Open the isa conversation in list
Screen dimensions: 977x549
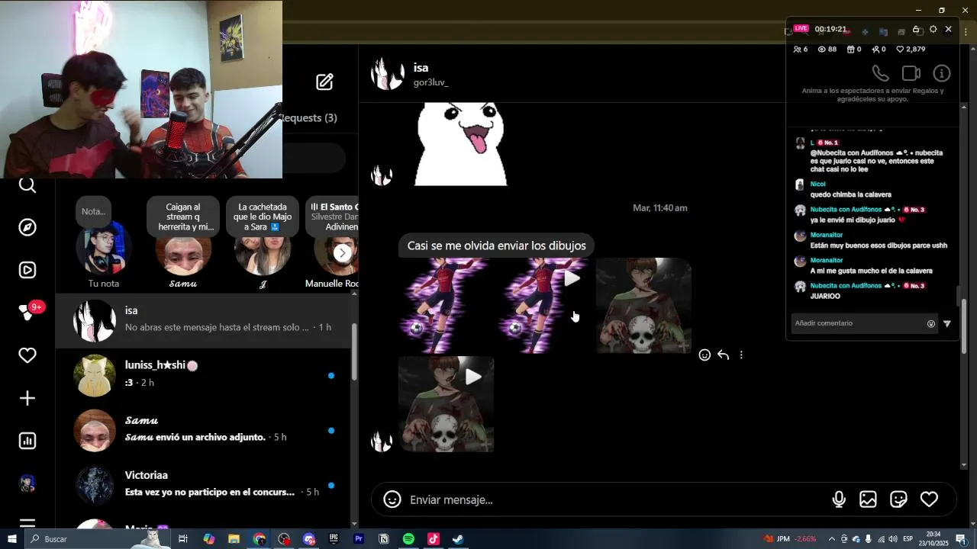point(202,320)
